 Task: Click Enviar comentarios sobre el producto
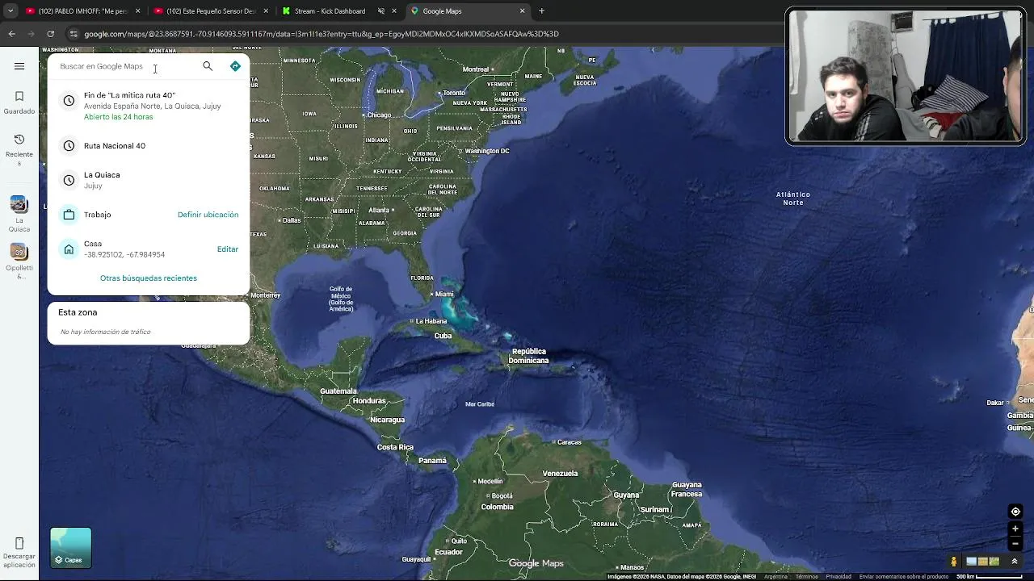[x=904, y=577]
